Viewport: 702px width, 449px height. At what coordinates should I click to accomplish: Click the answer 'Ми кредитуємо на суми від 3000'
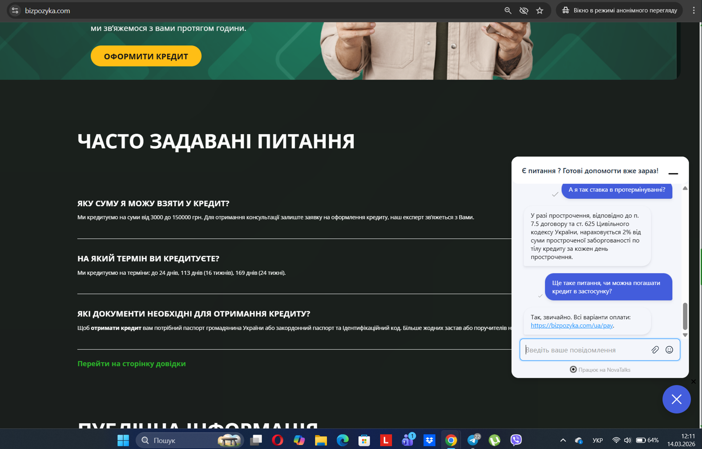pos(276,217)
